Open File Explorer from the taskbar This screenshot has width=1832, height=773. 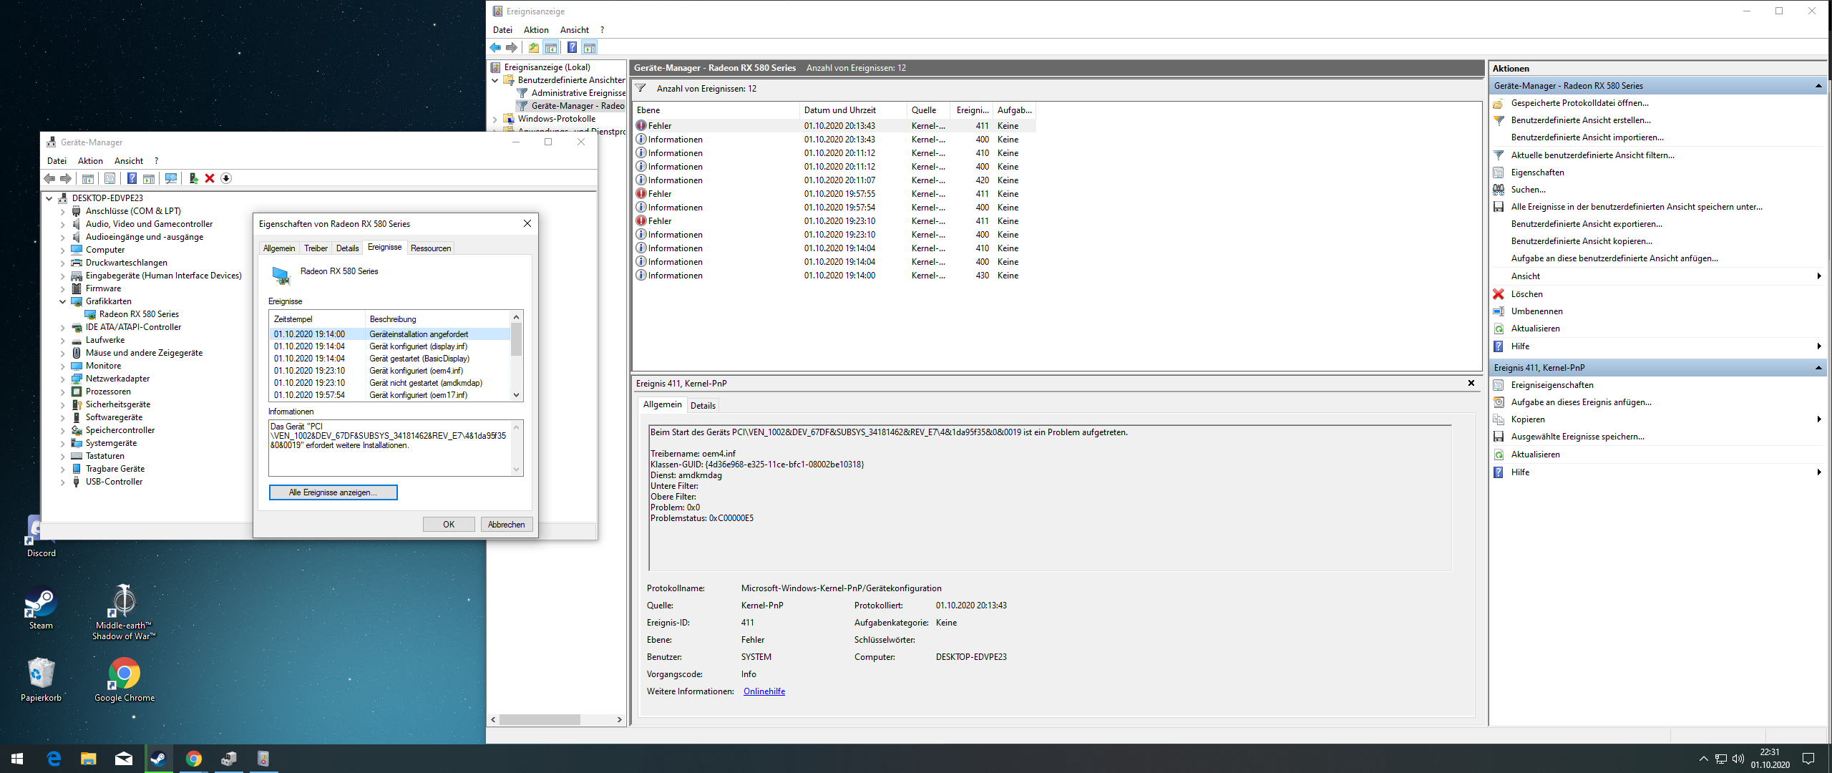88,759
